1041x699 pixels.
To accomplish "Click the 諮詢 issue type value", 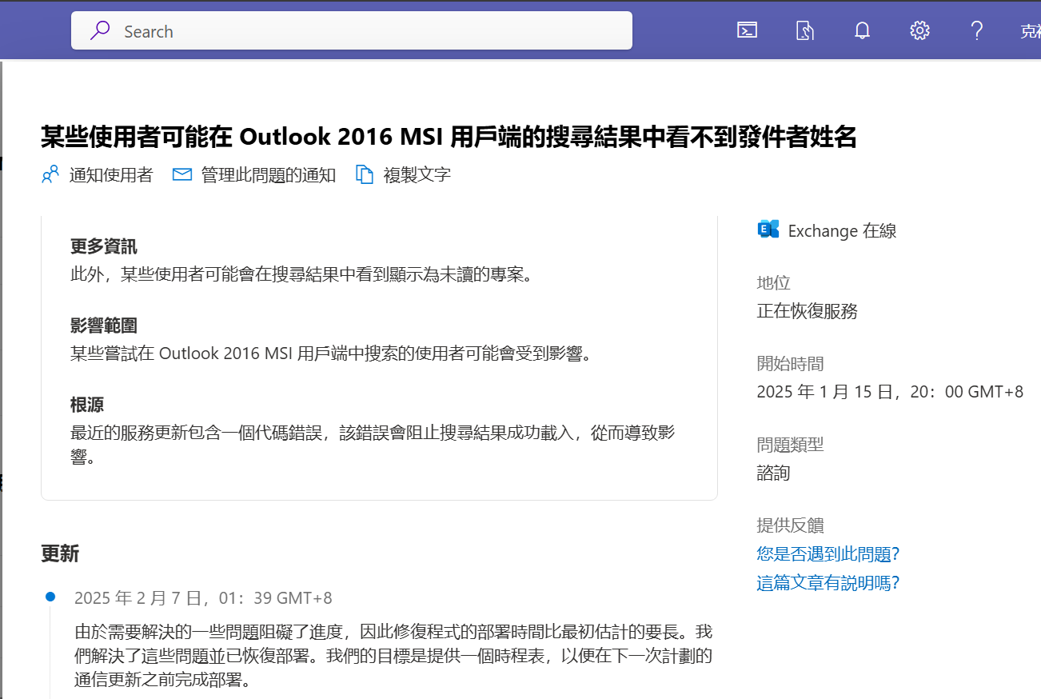I will coord(773,473).
